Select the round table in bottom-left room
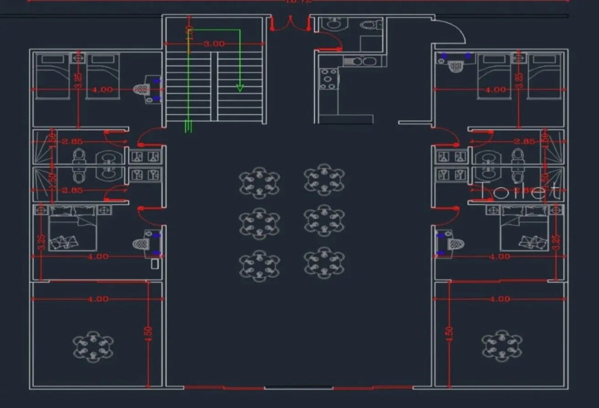The height and width of the screenshot is (408, 599). click(93, 346)
